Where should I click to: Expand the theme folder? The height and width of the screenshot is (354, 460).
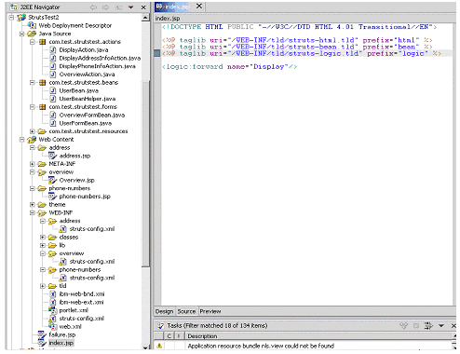32,204
